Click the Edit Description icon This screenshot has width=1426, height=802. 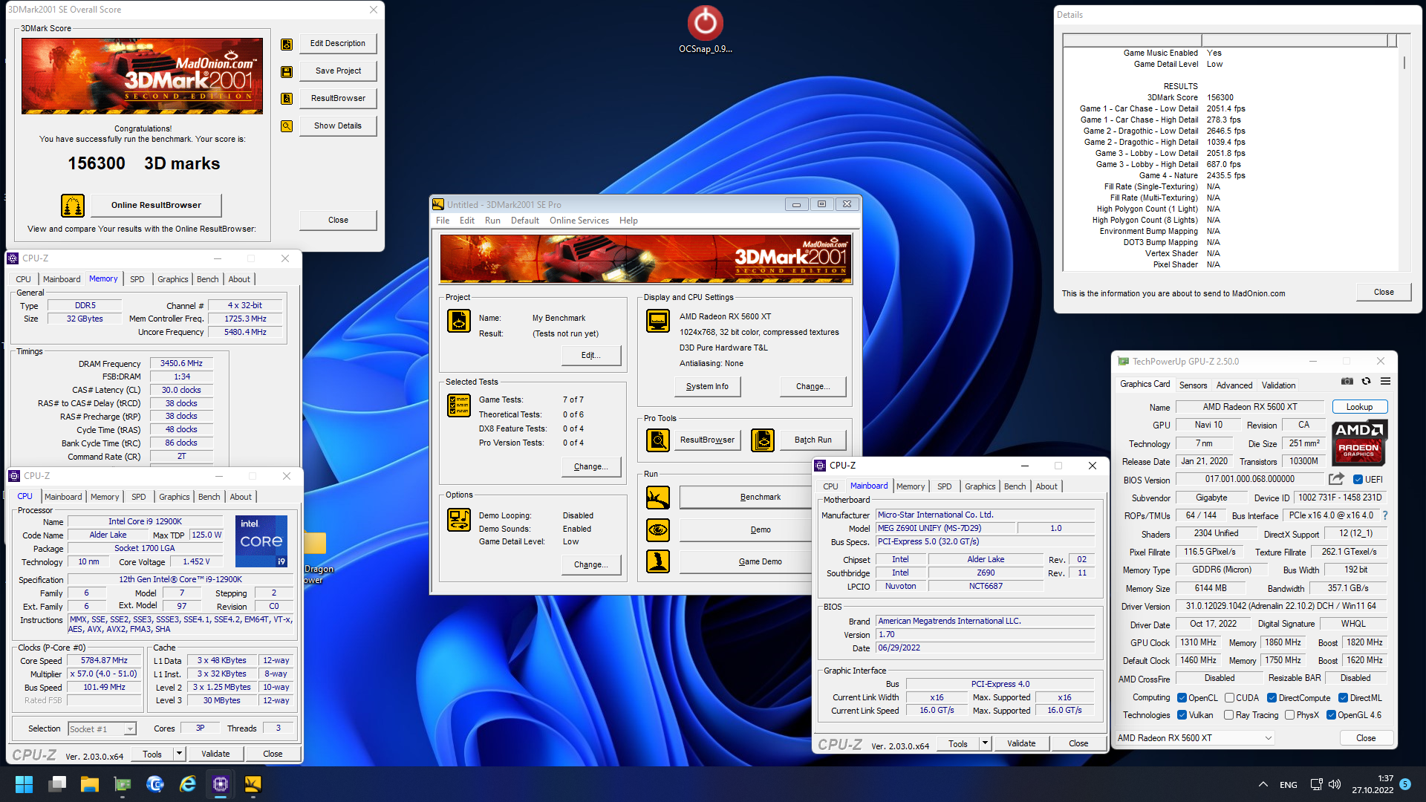pos(287,45)
